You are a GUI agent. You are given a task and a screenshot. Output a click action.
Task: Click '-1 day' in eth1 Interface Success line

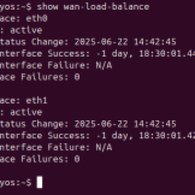point(113,136)
